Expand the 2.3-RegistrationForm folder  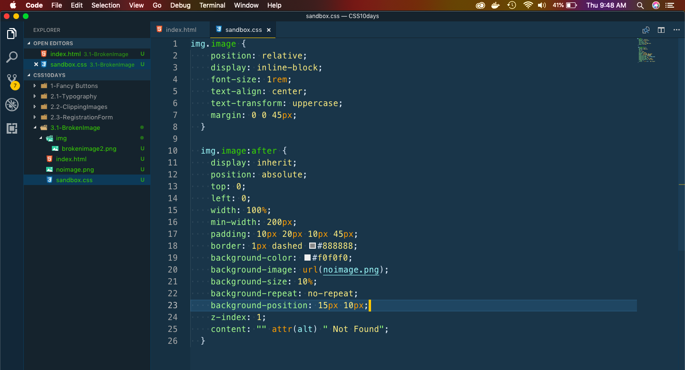click(35, 117)
